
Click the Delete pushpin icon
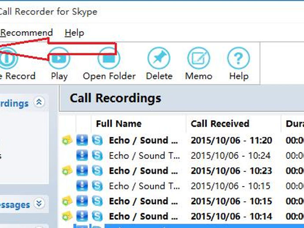159,58
